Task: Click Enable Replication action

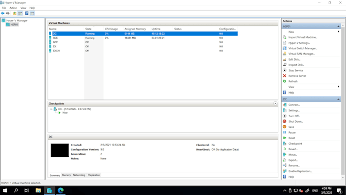Action: pyautogui.click(x=300, y=171)
